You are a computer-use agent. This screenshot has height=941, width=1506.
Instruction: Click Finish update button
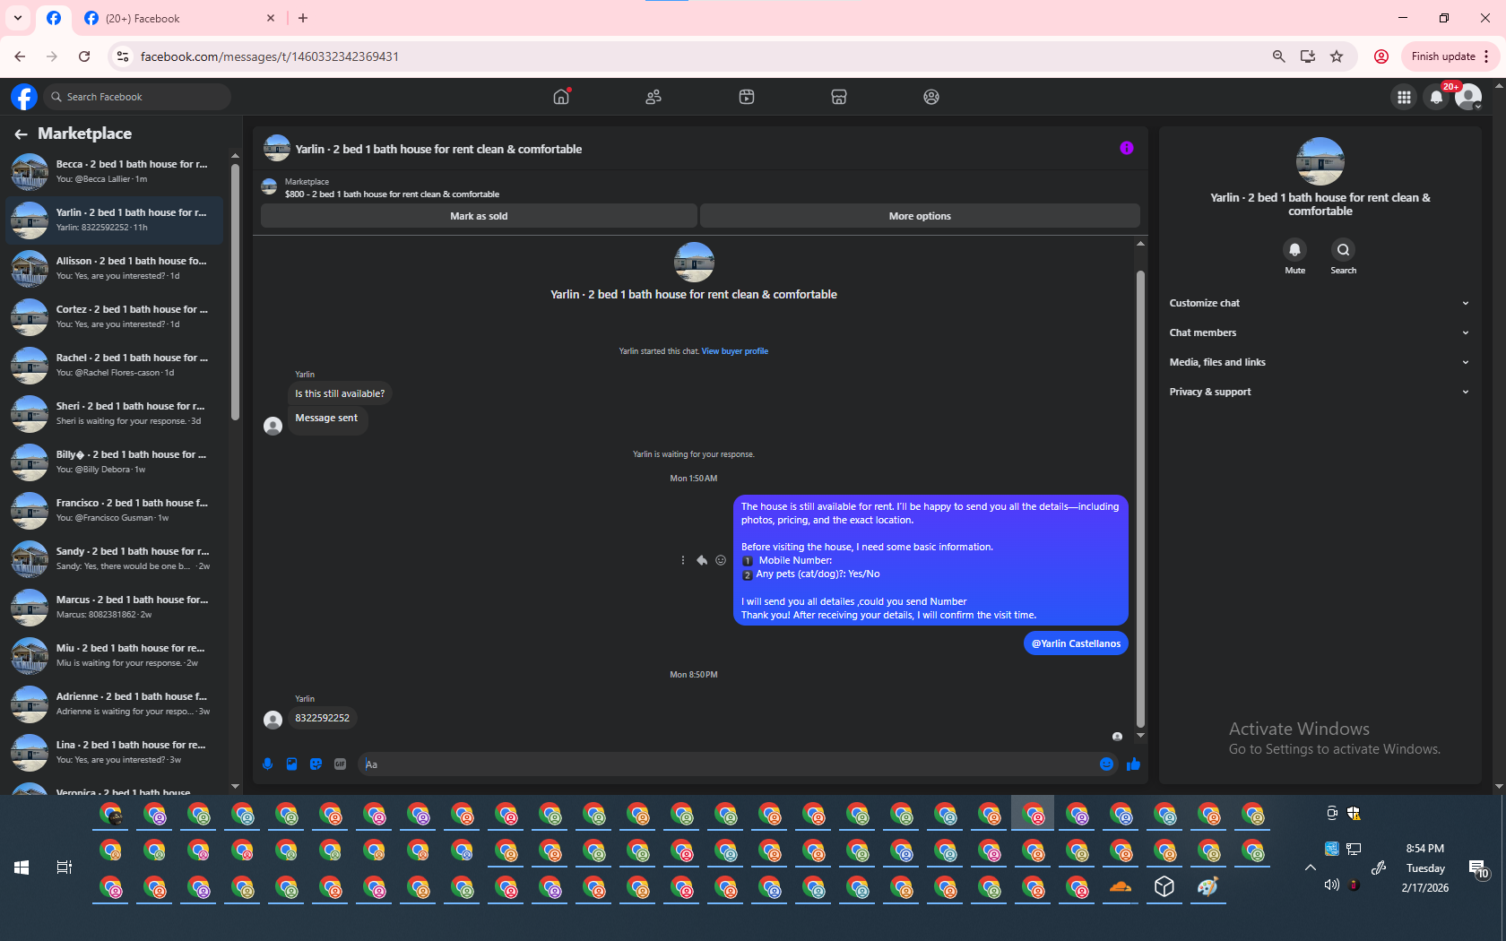pyautogui.click(x=1450, y=56)
